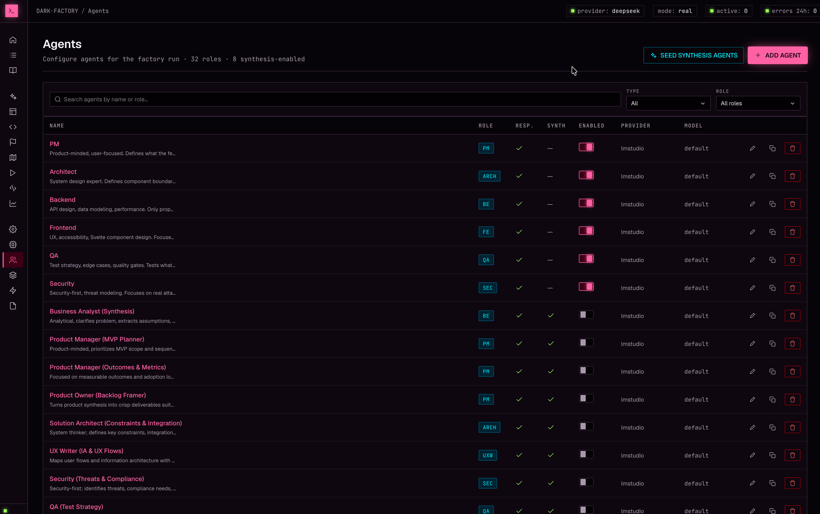Duplicate the Product Owner (Backlog Framer) agent
Screen dimensions: 820x514
(773, 399)
